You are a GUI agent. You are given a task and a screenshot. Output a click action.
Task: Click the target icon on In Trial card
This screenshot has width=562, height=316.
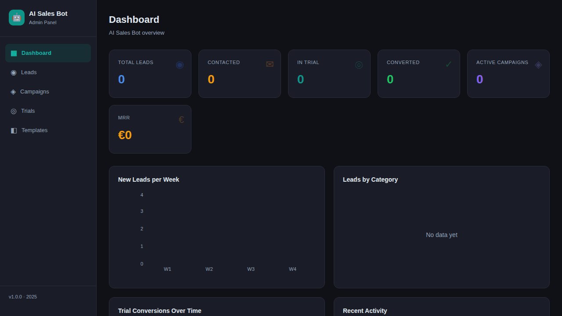point(359,65)
